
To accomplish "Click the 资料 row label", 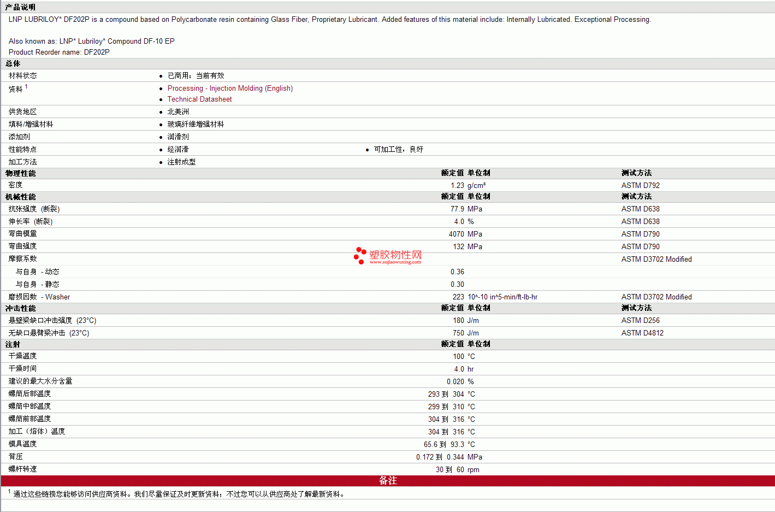I will 15,89.
